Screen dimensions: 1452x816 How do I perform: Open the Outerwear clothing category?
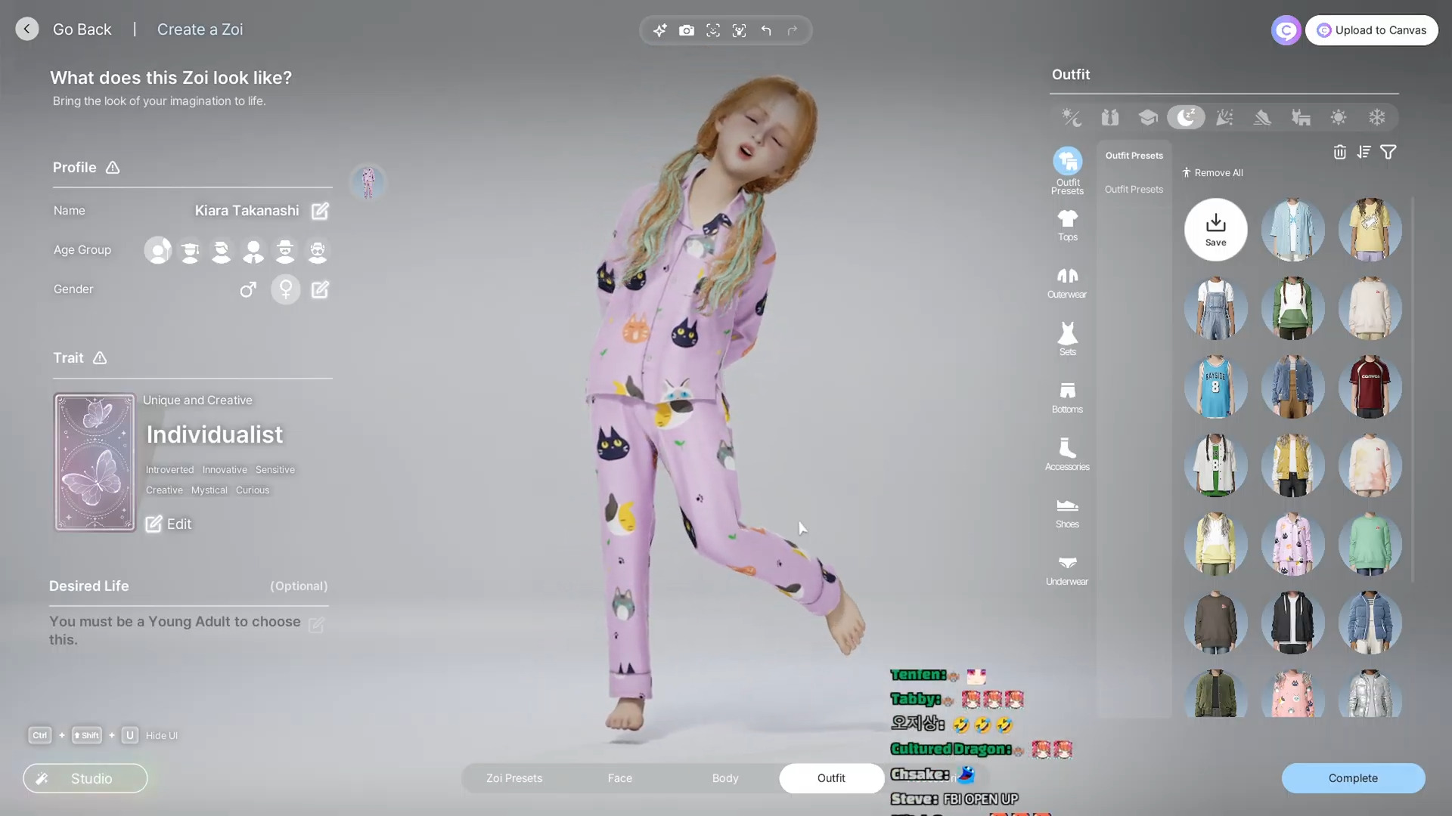pos(1067,283)
